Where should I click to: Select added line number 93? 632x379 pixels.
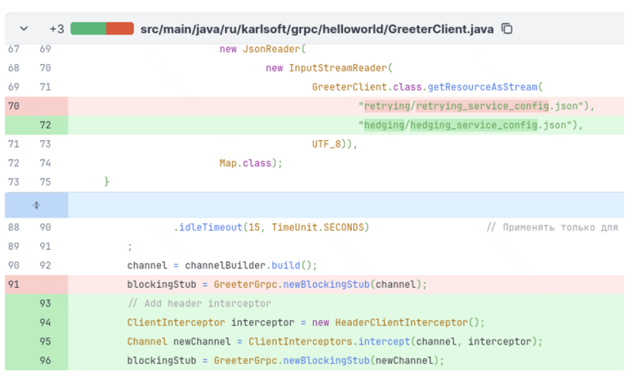[45, 303]
